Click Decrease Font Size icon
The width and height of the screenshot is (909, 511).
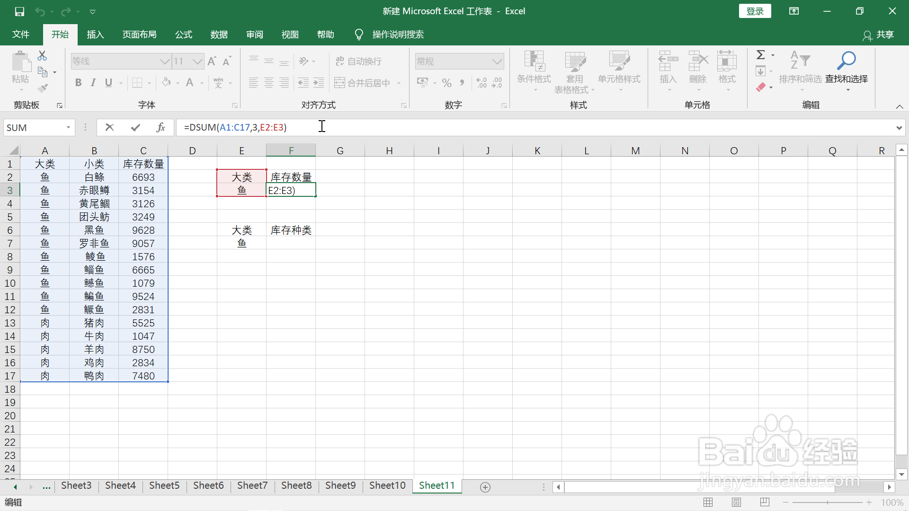(227, 61)
